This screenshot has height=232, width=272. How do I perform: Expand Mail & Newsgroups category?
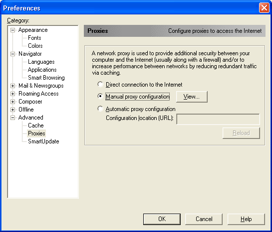click(x=12, y=86)
